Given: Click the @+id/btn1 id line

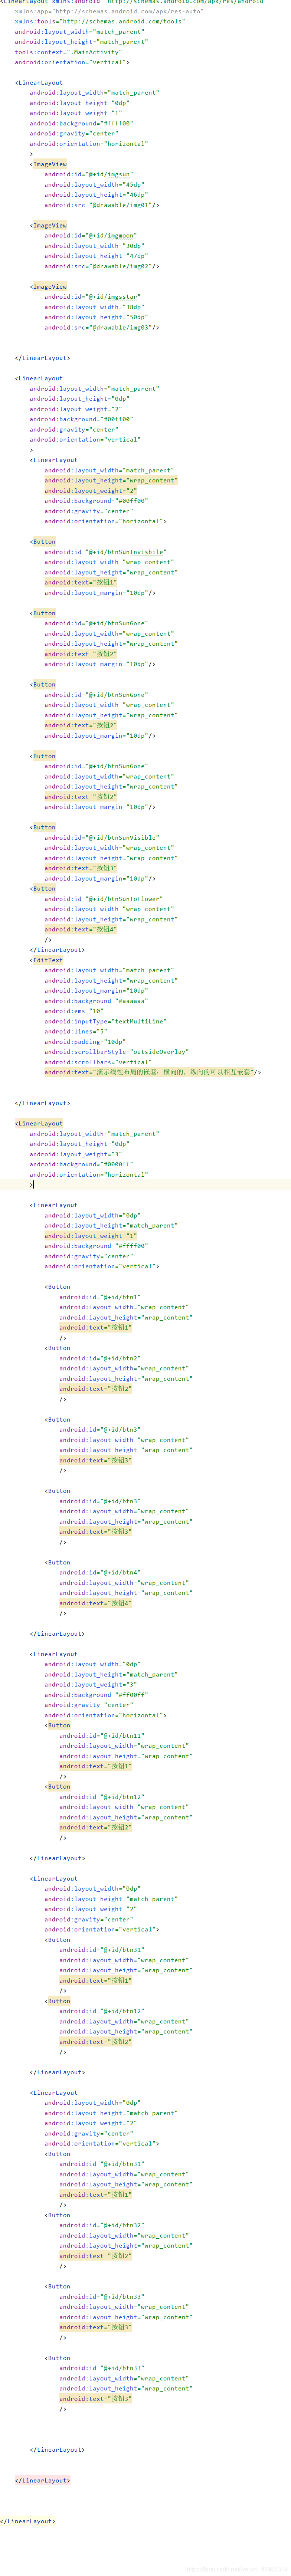Looking at the screenshot, I should pos(100,1297).
